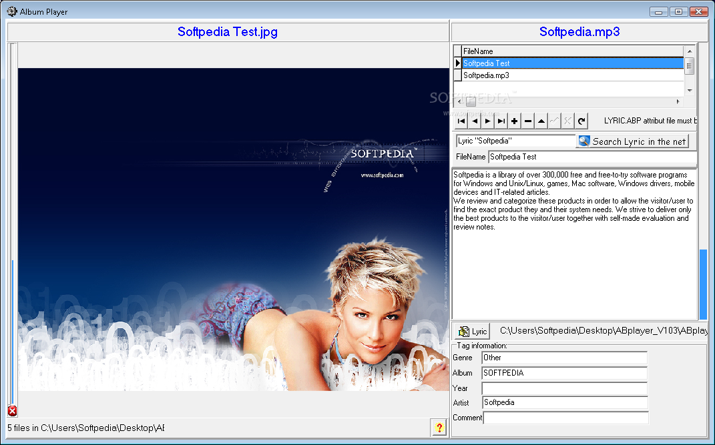Click the Genre field containing Other
The image size is (715, 445).
(565, 358)
